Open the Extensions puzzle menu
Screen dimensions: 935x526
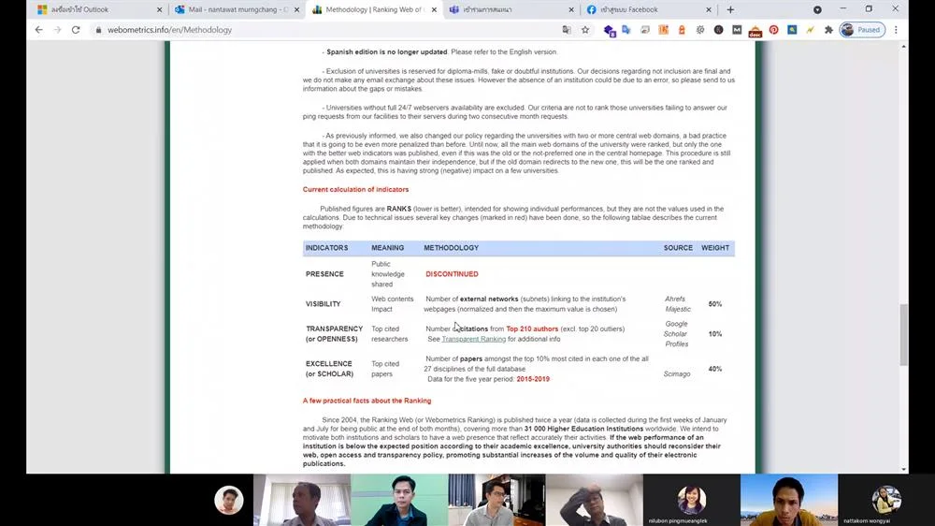click(828, 30)
